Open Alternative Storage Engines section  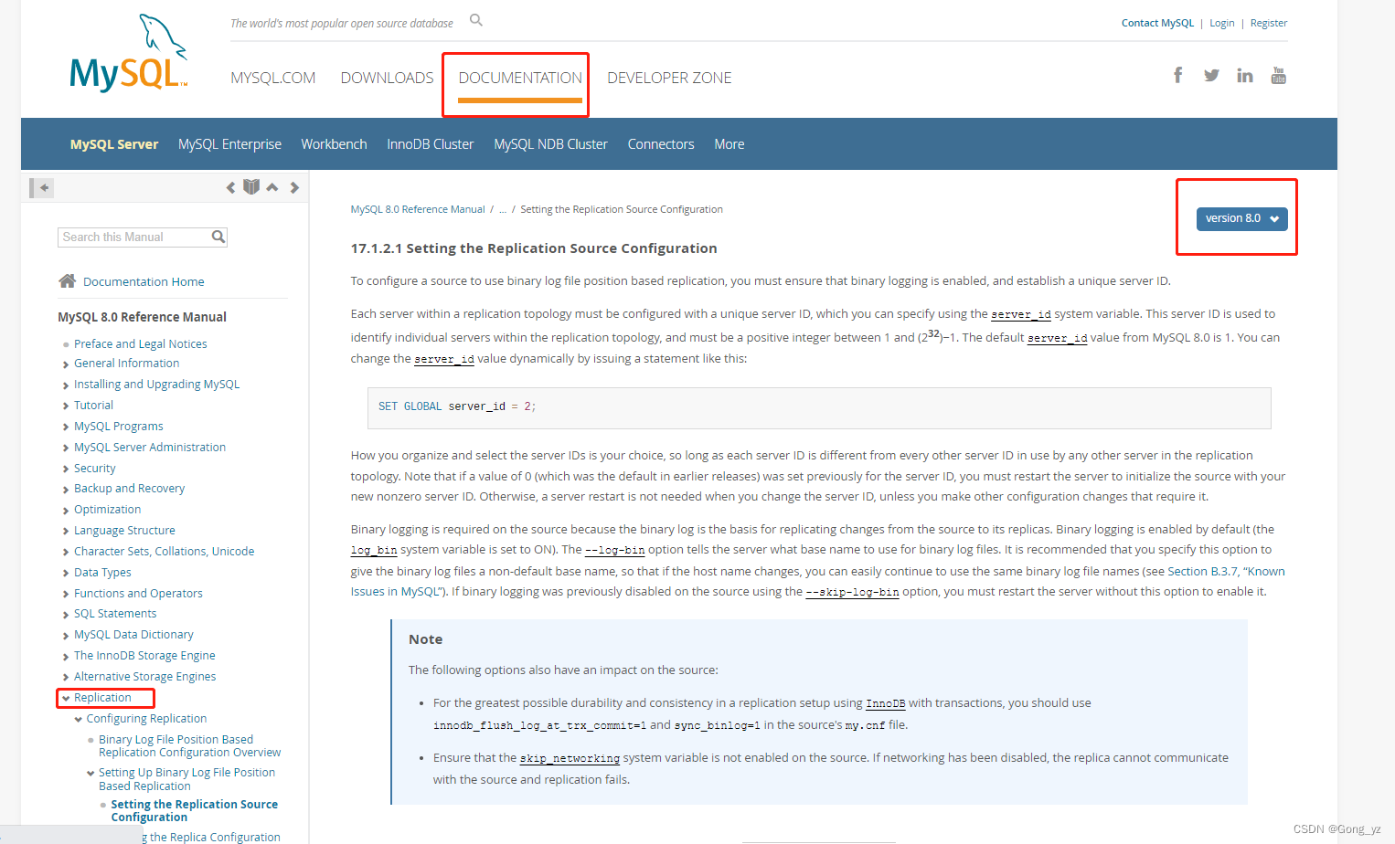click(x=145, y=676)
